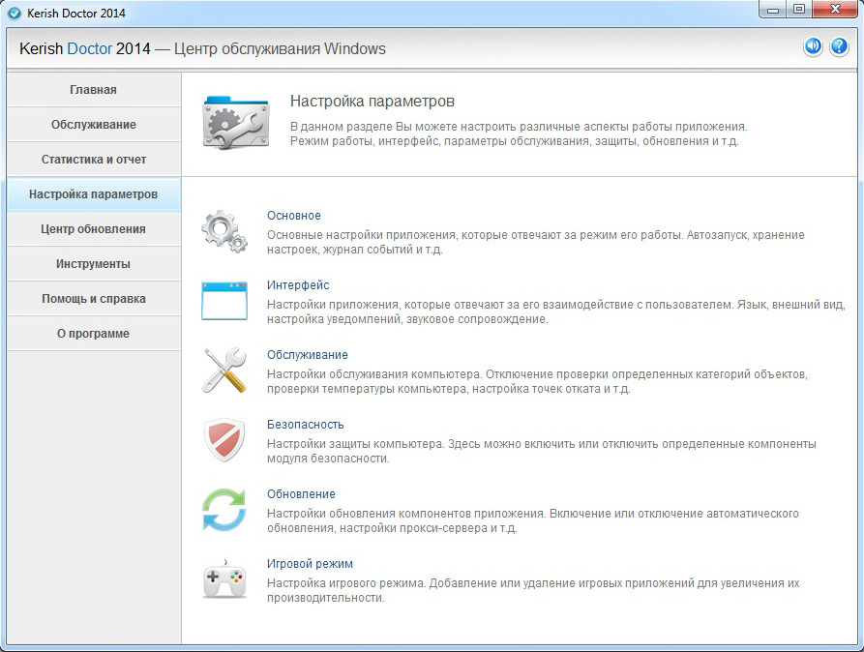The width and height of the screenshot is (864, 652).
Task: Open the О программе section
Action: [x=94, y=333]
